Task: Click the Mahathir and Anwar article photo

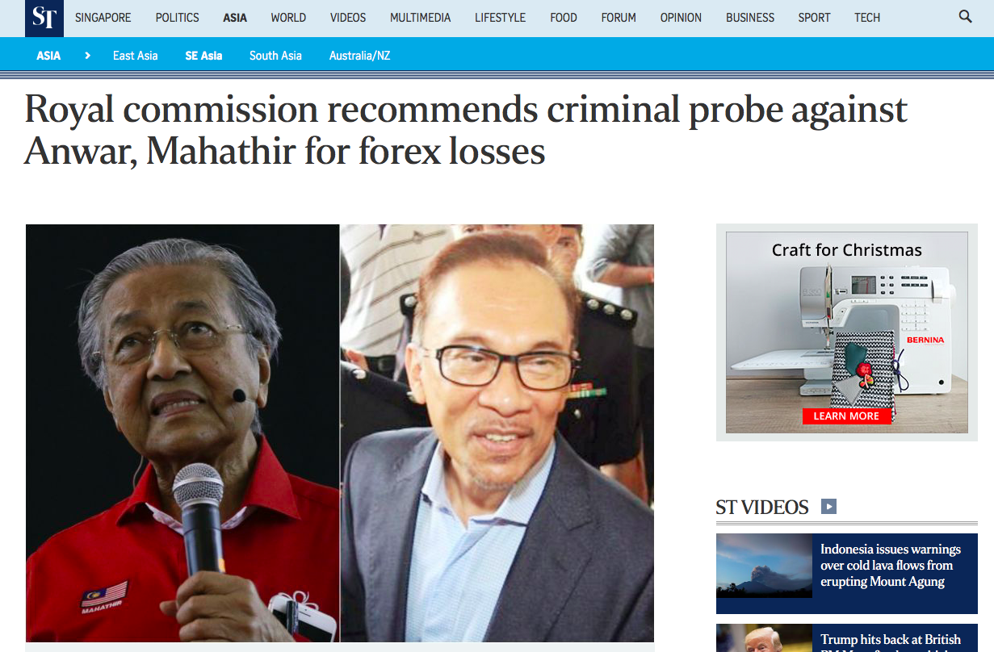Action: (x=340, y=433)
